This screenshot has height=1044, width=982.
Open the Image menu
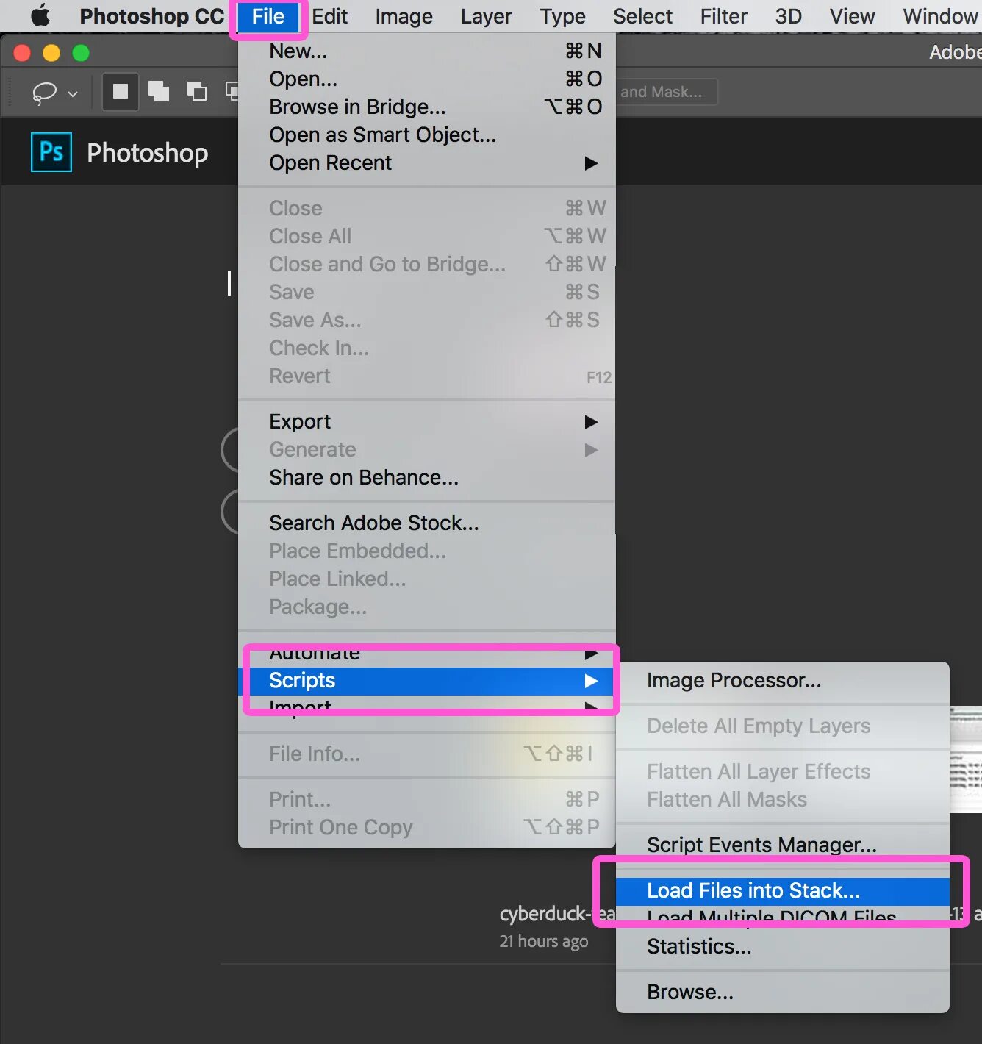[x=404, y=16]
